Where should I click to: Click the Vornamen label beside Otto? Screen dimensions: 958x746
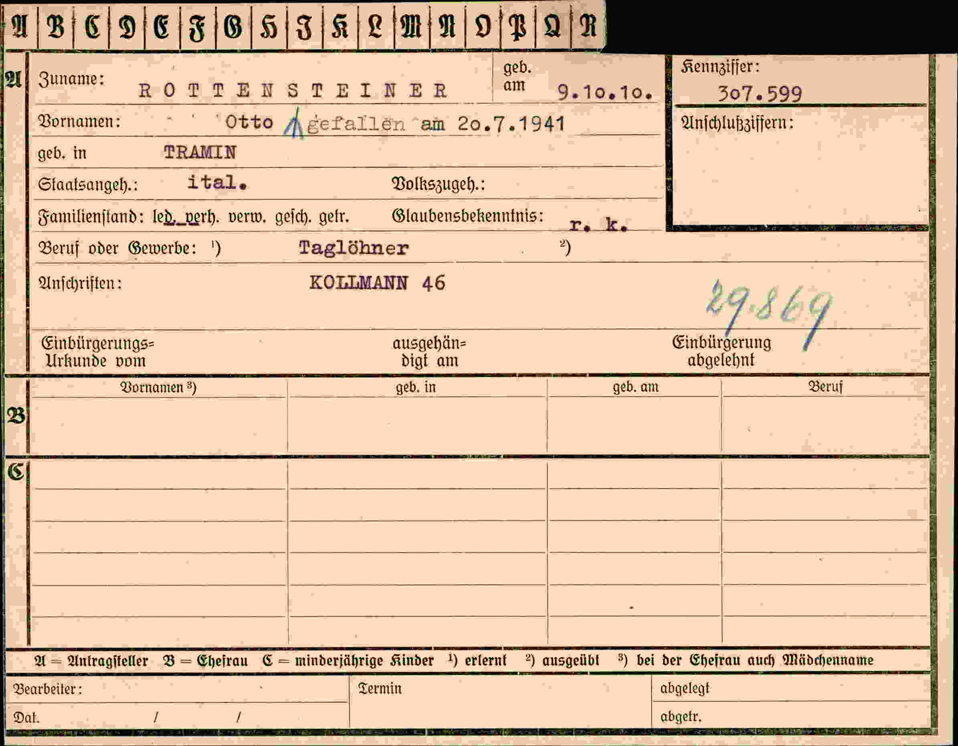(x=79, y=121)
